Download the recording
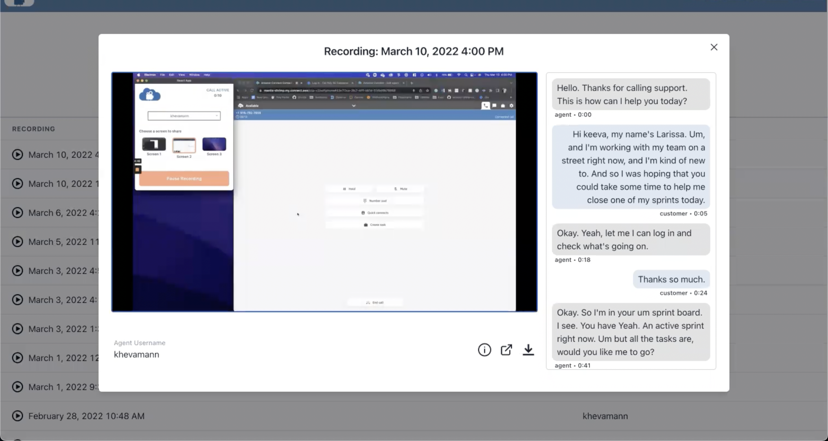Image resolution: width=828 pixels, height=441 pixels. [528, 350]
